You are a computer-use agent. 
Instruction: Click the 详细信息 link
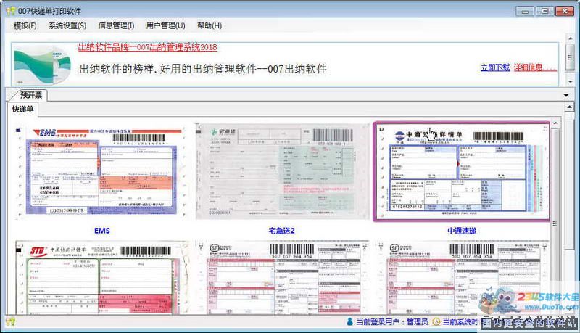534,67
